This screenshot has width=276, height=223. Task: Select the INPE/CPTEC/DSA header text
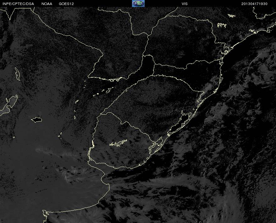pos(18,4)
